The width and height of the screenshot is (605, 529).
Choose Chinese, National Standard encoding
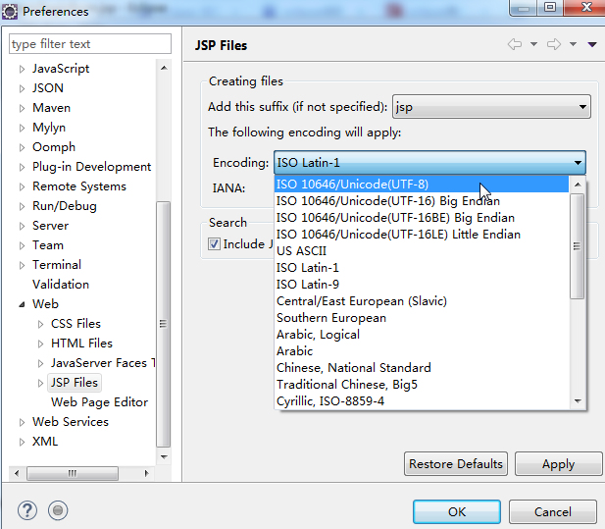coord(422,368)
